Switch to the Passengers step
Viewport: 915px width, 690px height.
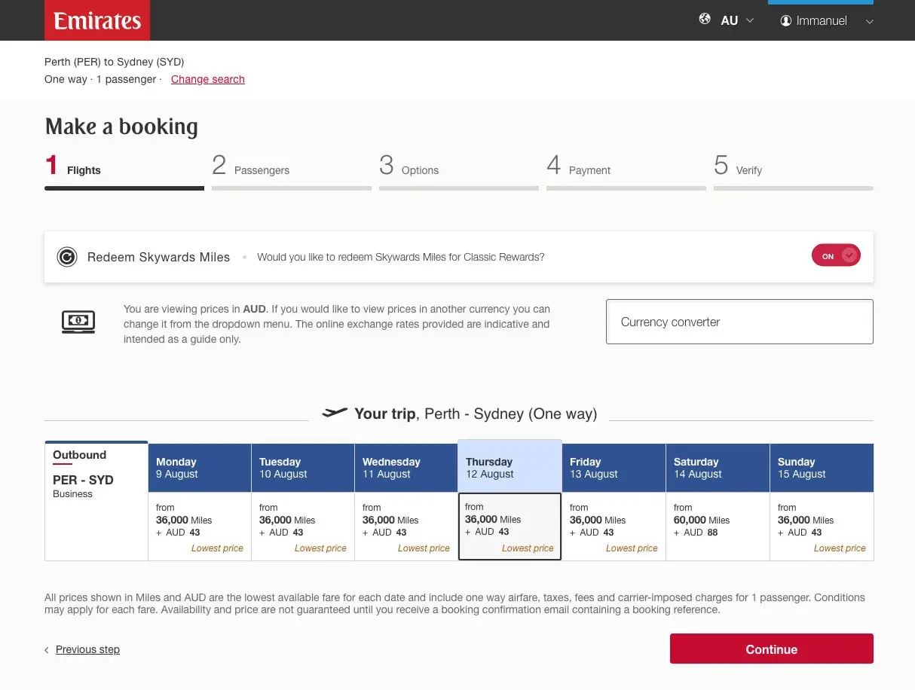point(251,166)
